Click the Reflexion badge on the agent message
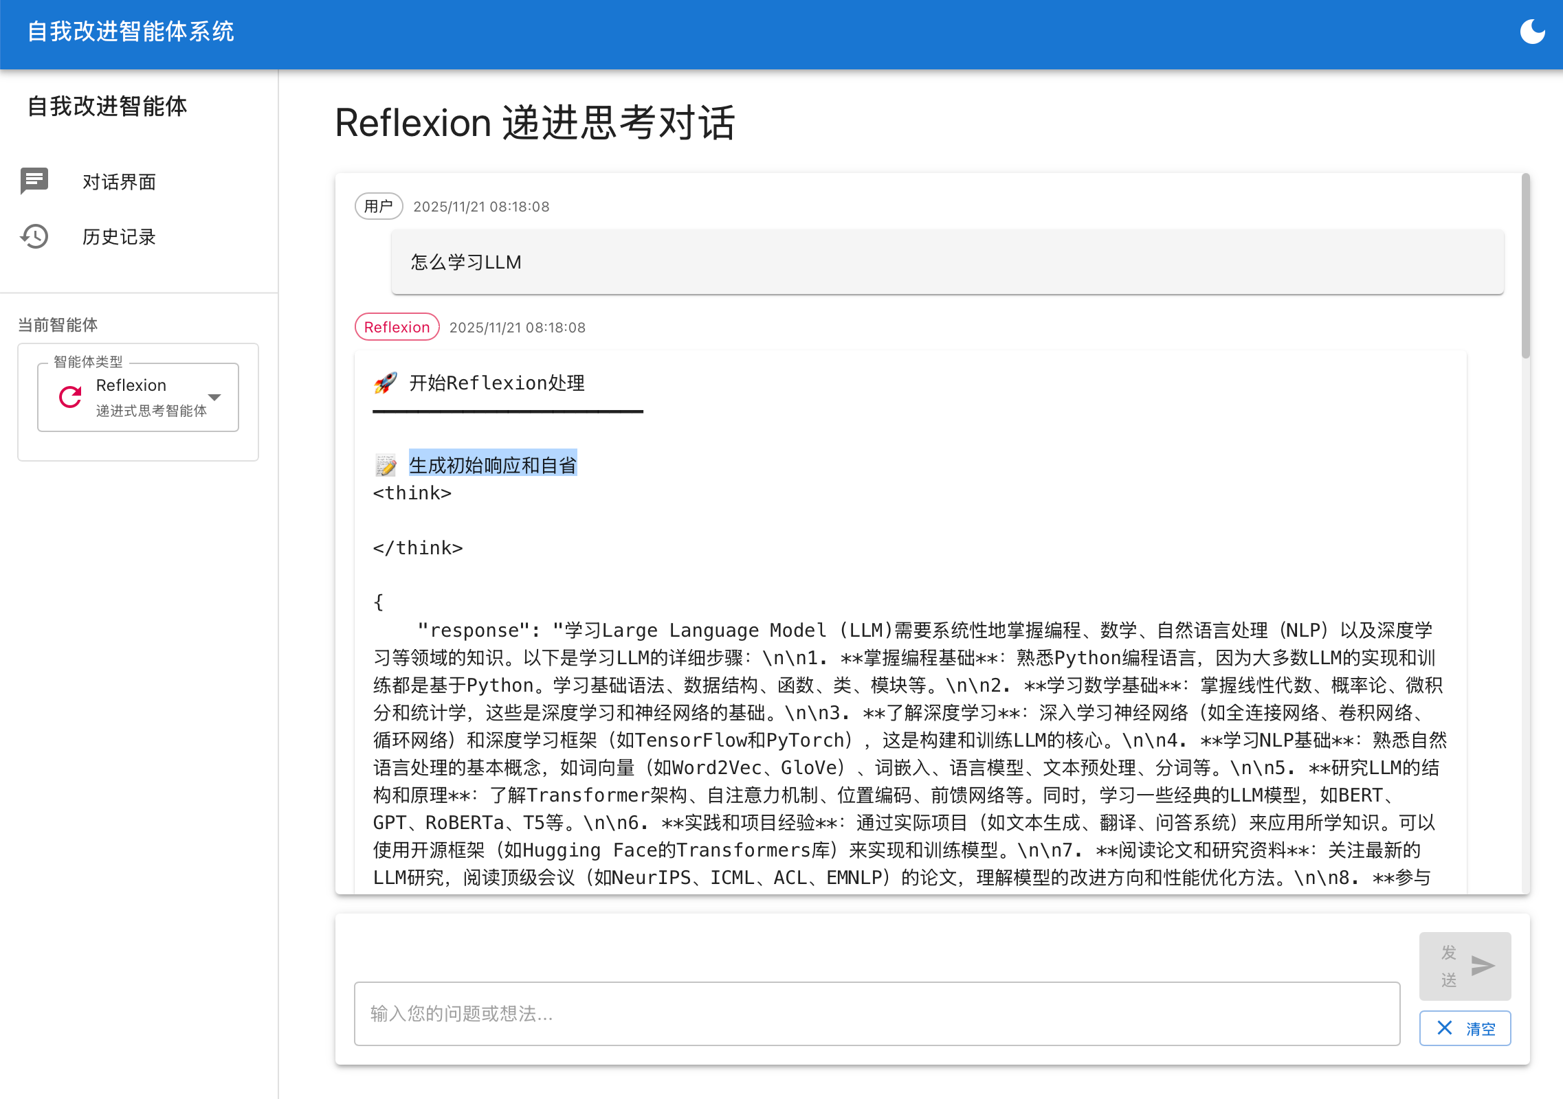The image size is (1563, 1099). [x=397, y=327]
